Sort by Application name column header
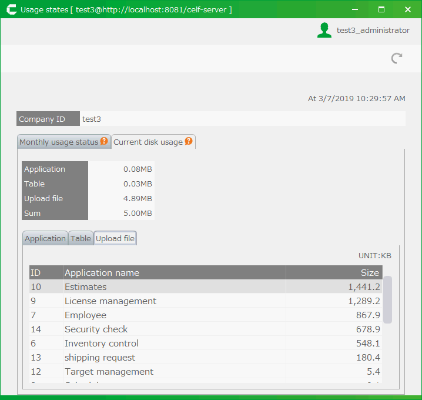 coord(174,272)
